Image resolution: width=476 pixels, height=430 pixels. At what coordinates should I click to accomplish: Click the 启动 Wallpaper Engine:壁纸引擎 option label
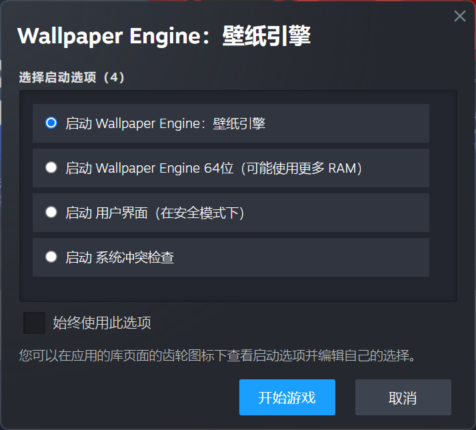(x=165, y=123)
